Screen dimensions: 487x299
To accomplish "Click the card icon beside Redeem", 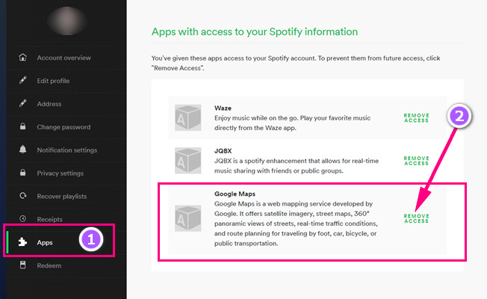I will click(22, 265).
